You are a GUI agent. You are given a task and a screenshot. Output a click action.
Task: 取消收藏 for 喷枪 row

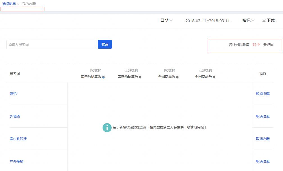262,94
